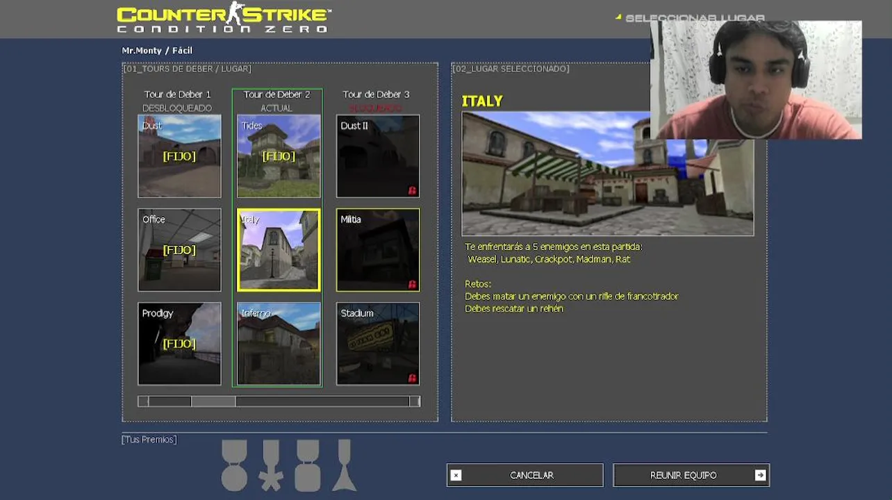Select the Prodigy map thumbnail
The width and height of the screenshot is (892, 500).
[179, 344]
